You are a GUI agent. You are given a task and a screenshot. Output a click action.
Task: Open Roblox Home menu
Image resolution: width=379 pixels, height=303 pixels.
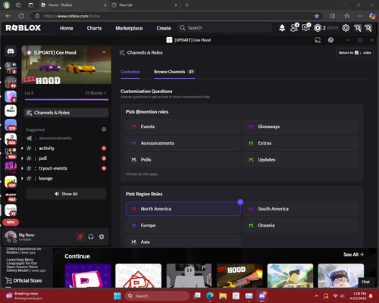tap(67, 28)
